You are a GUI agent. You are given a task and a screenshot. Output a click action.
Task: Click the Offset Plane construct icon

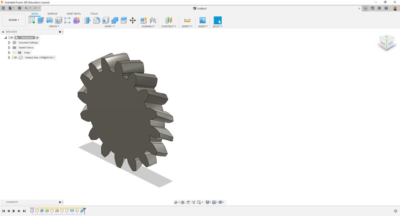pyautogui.click(x=169, y=20)
